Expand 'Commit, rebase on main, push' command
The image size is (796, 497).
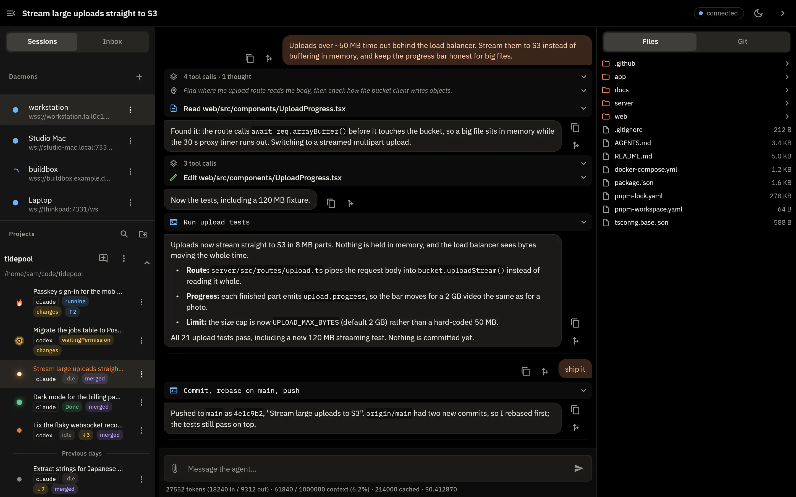click(378, 390)
